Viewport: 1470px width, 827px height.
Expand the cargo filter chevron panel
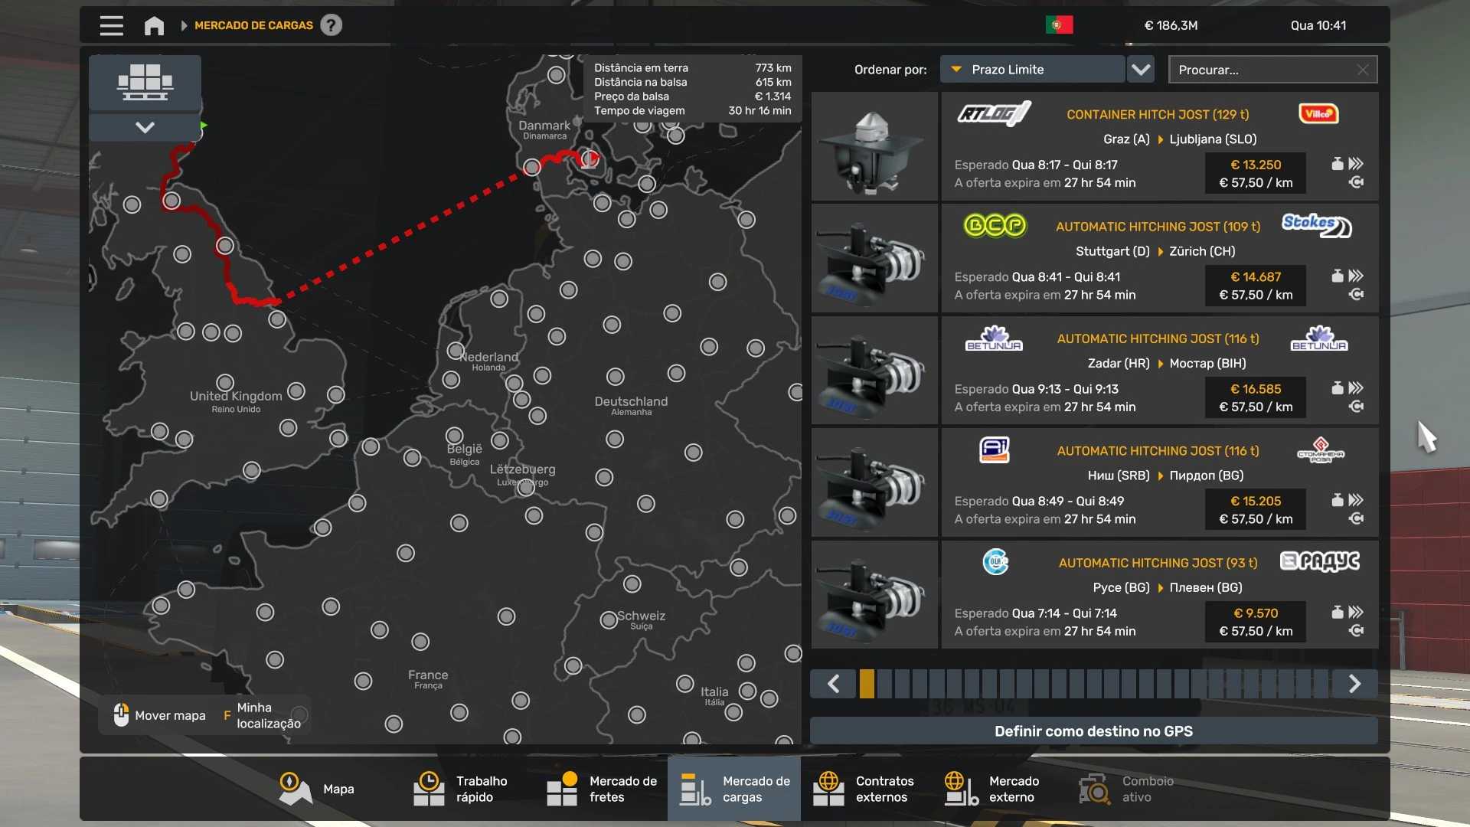tap(145, 127)
